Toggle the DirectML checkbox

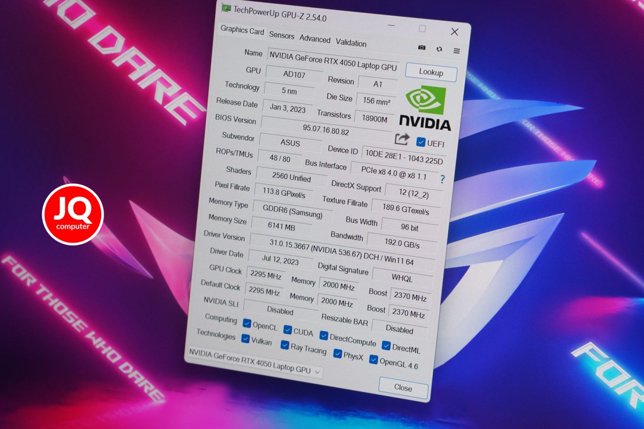386,345
